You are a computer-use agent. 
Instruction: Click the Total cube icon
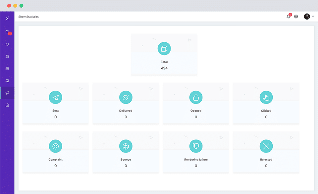click(x=164, y=49)
